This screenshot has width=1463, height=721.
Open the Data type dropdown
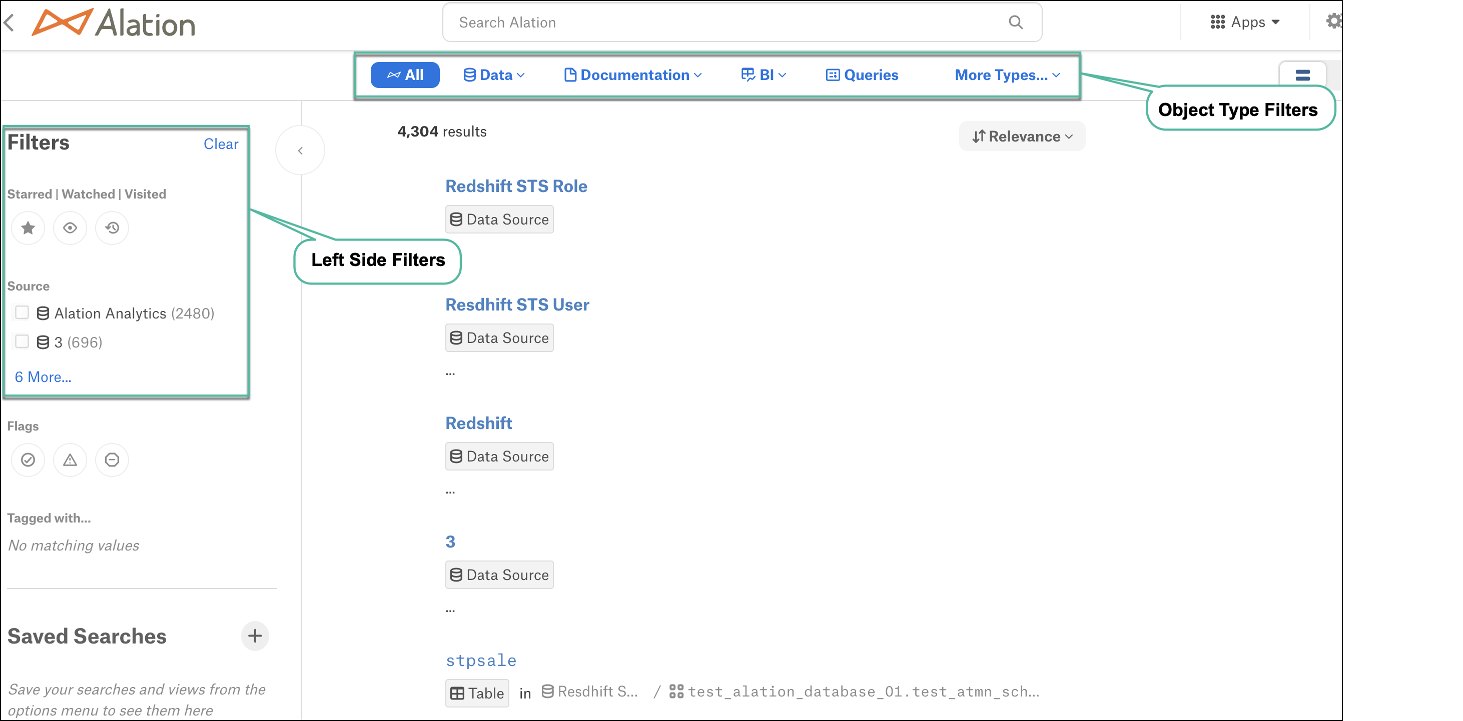[494, 75]
